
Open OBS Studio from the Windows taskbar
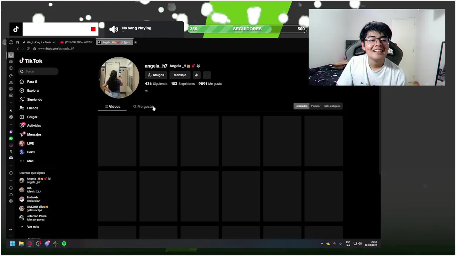point(38,244)
